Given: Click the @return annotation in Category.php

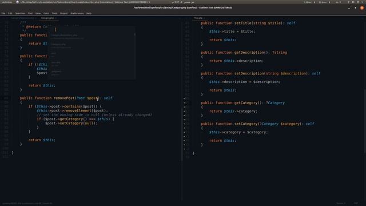Looking at the screenshot, I should [33, 27].
